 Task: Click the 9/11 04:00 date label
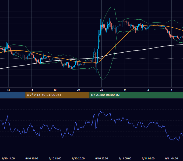pyautogui.click(x=171, y=158)
